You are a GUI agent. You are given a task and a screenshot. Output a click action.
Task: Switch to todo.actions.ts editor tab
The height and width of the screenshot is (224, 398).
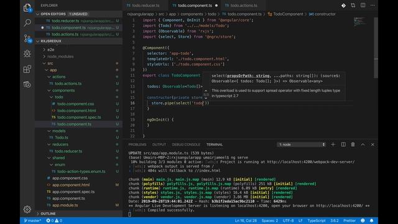[x=243, y=6]
